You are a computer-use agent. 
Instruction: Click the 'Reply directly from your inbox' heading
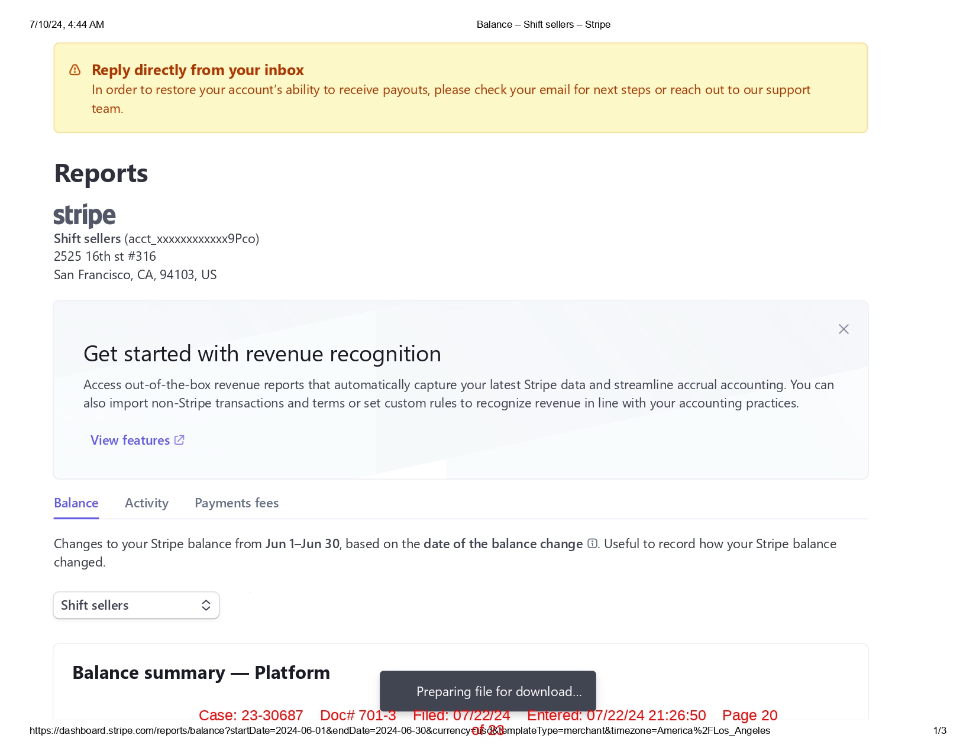click(198, 70)
